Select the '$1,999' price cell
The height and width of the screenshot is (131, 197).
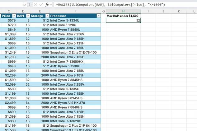[x=8, y=98]
